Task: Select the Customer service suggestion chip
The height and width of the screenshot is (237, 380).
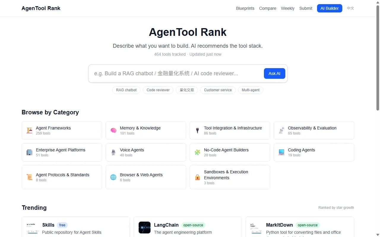Action: tap(218, 90)
